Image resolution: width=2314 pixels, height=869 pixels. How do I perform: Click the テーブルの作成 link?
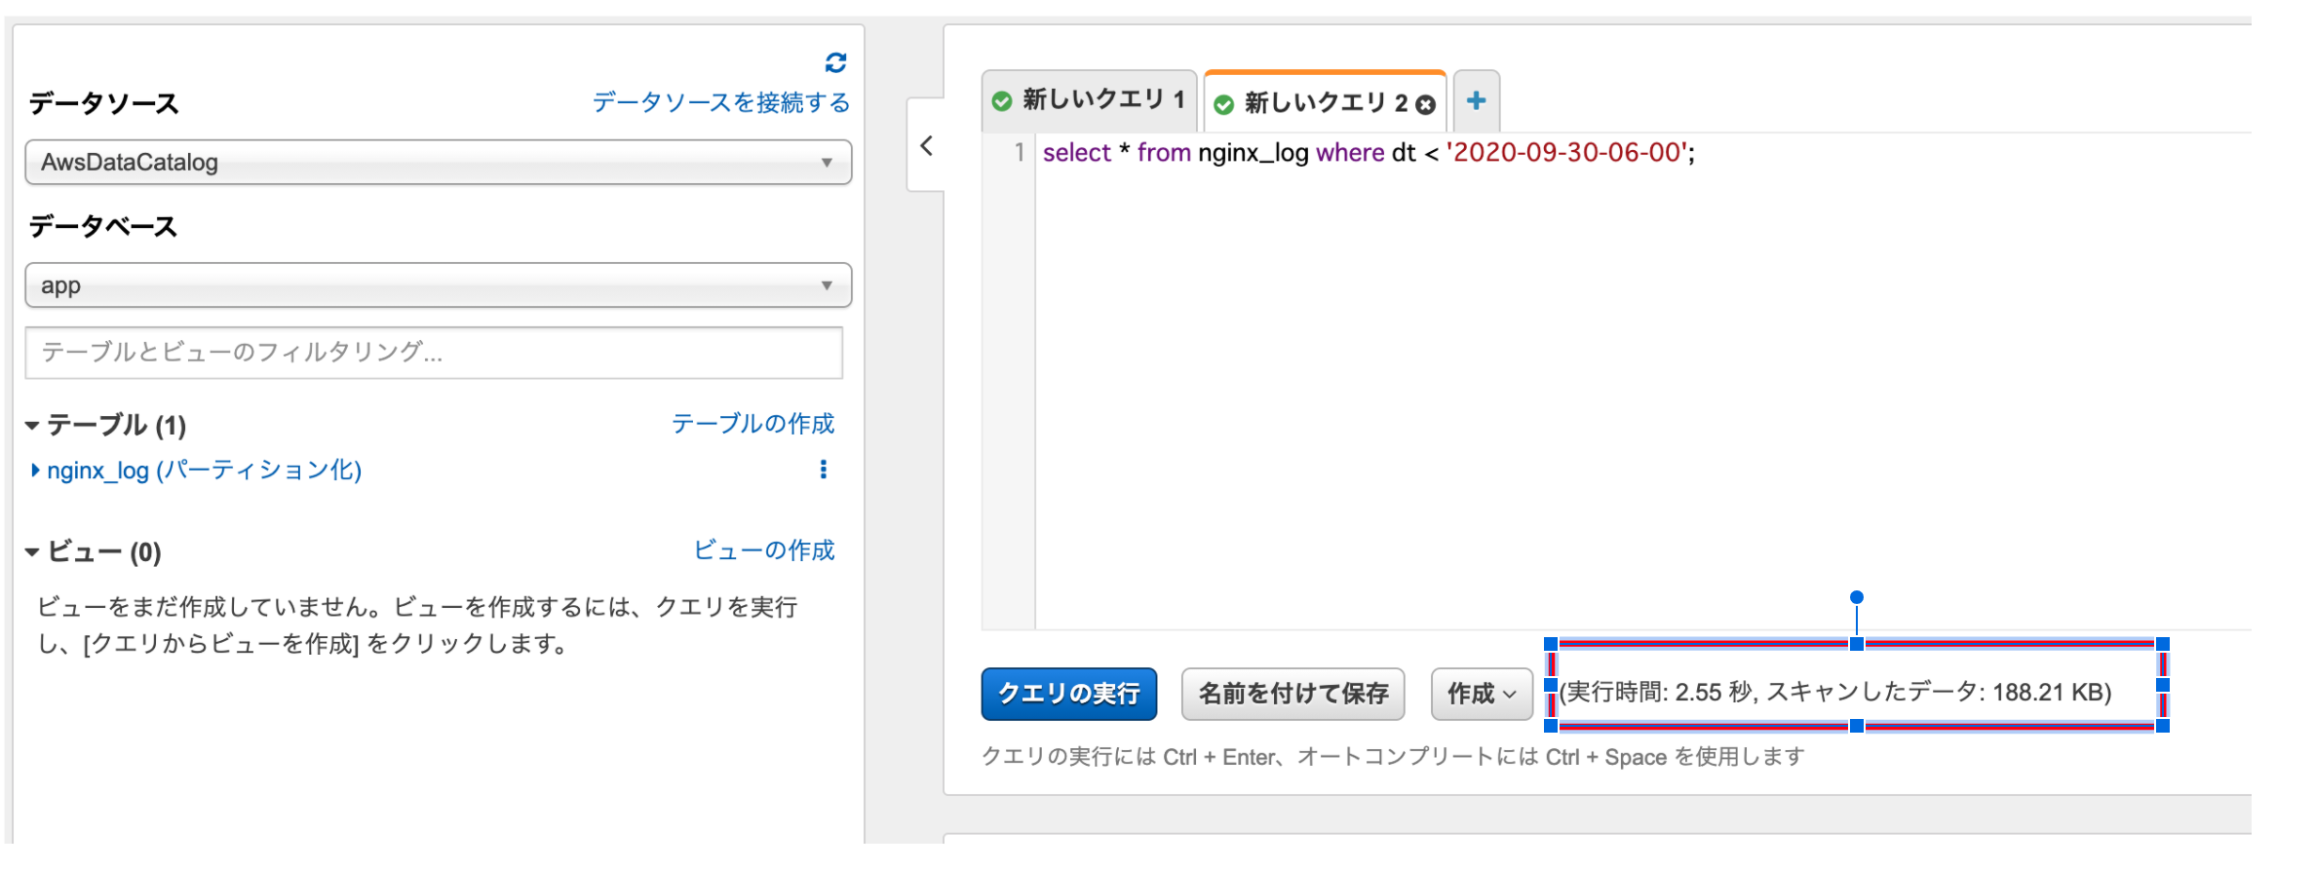pyautogui.click(x=753, y=424)
